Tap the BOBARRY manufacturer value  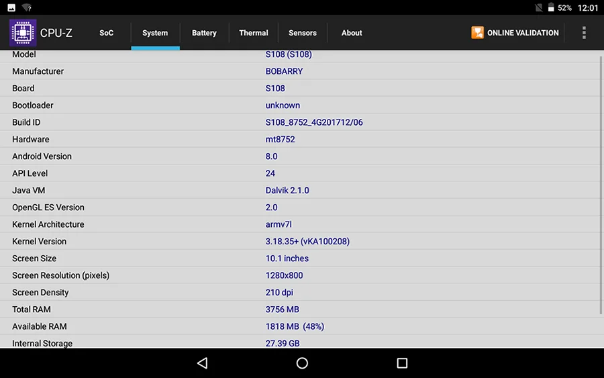284,71
